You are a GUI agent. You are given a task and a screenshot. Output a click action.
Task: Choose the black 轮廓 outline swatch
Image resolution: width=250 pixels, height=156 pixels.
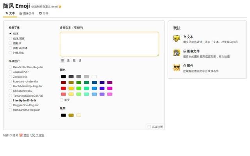pos(63,115)
